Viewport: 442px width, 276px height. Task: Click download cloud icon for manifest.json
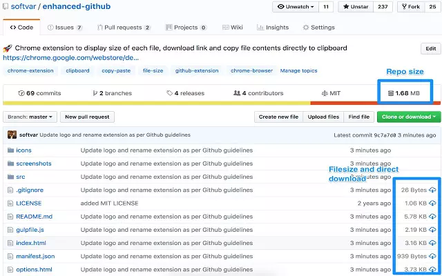432,256
